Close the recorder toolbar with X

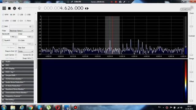click(x=129, y=2)
